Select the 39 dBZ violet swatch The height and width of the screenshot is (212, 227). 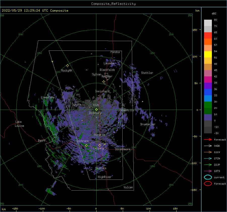208,86
